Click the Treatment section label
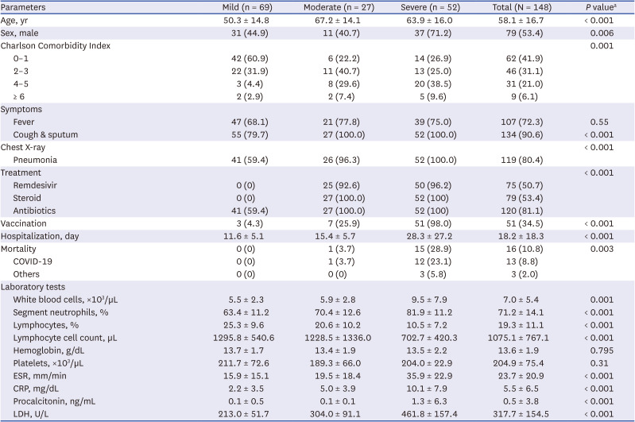Image resolution: width=635 pixels, height=422 pixels. [x=25, y=172]
